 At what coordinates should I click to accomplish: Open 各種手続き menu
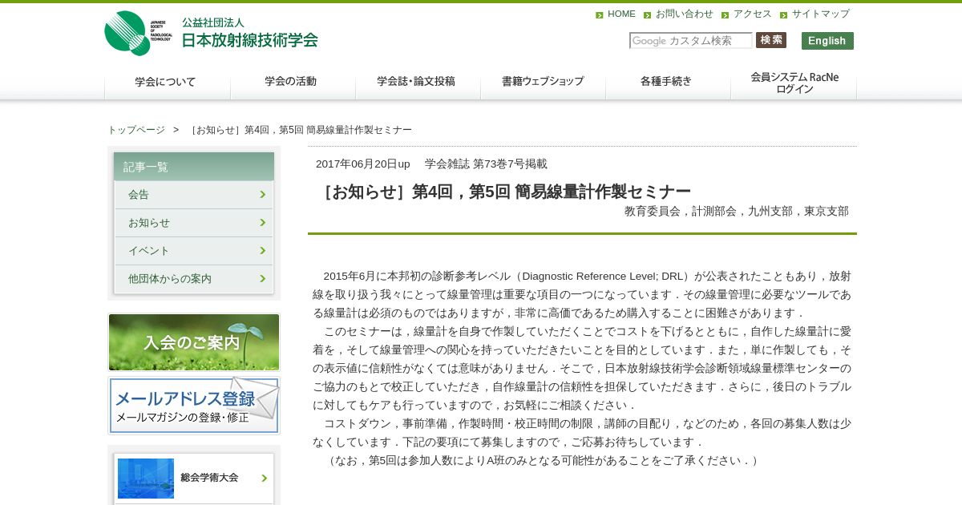point(668,82)
